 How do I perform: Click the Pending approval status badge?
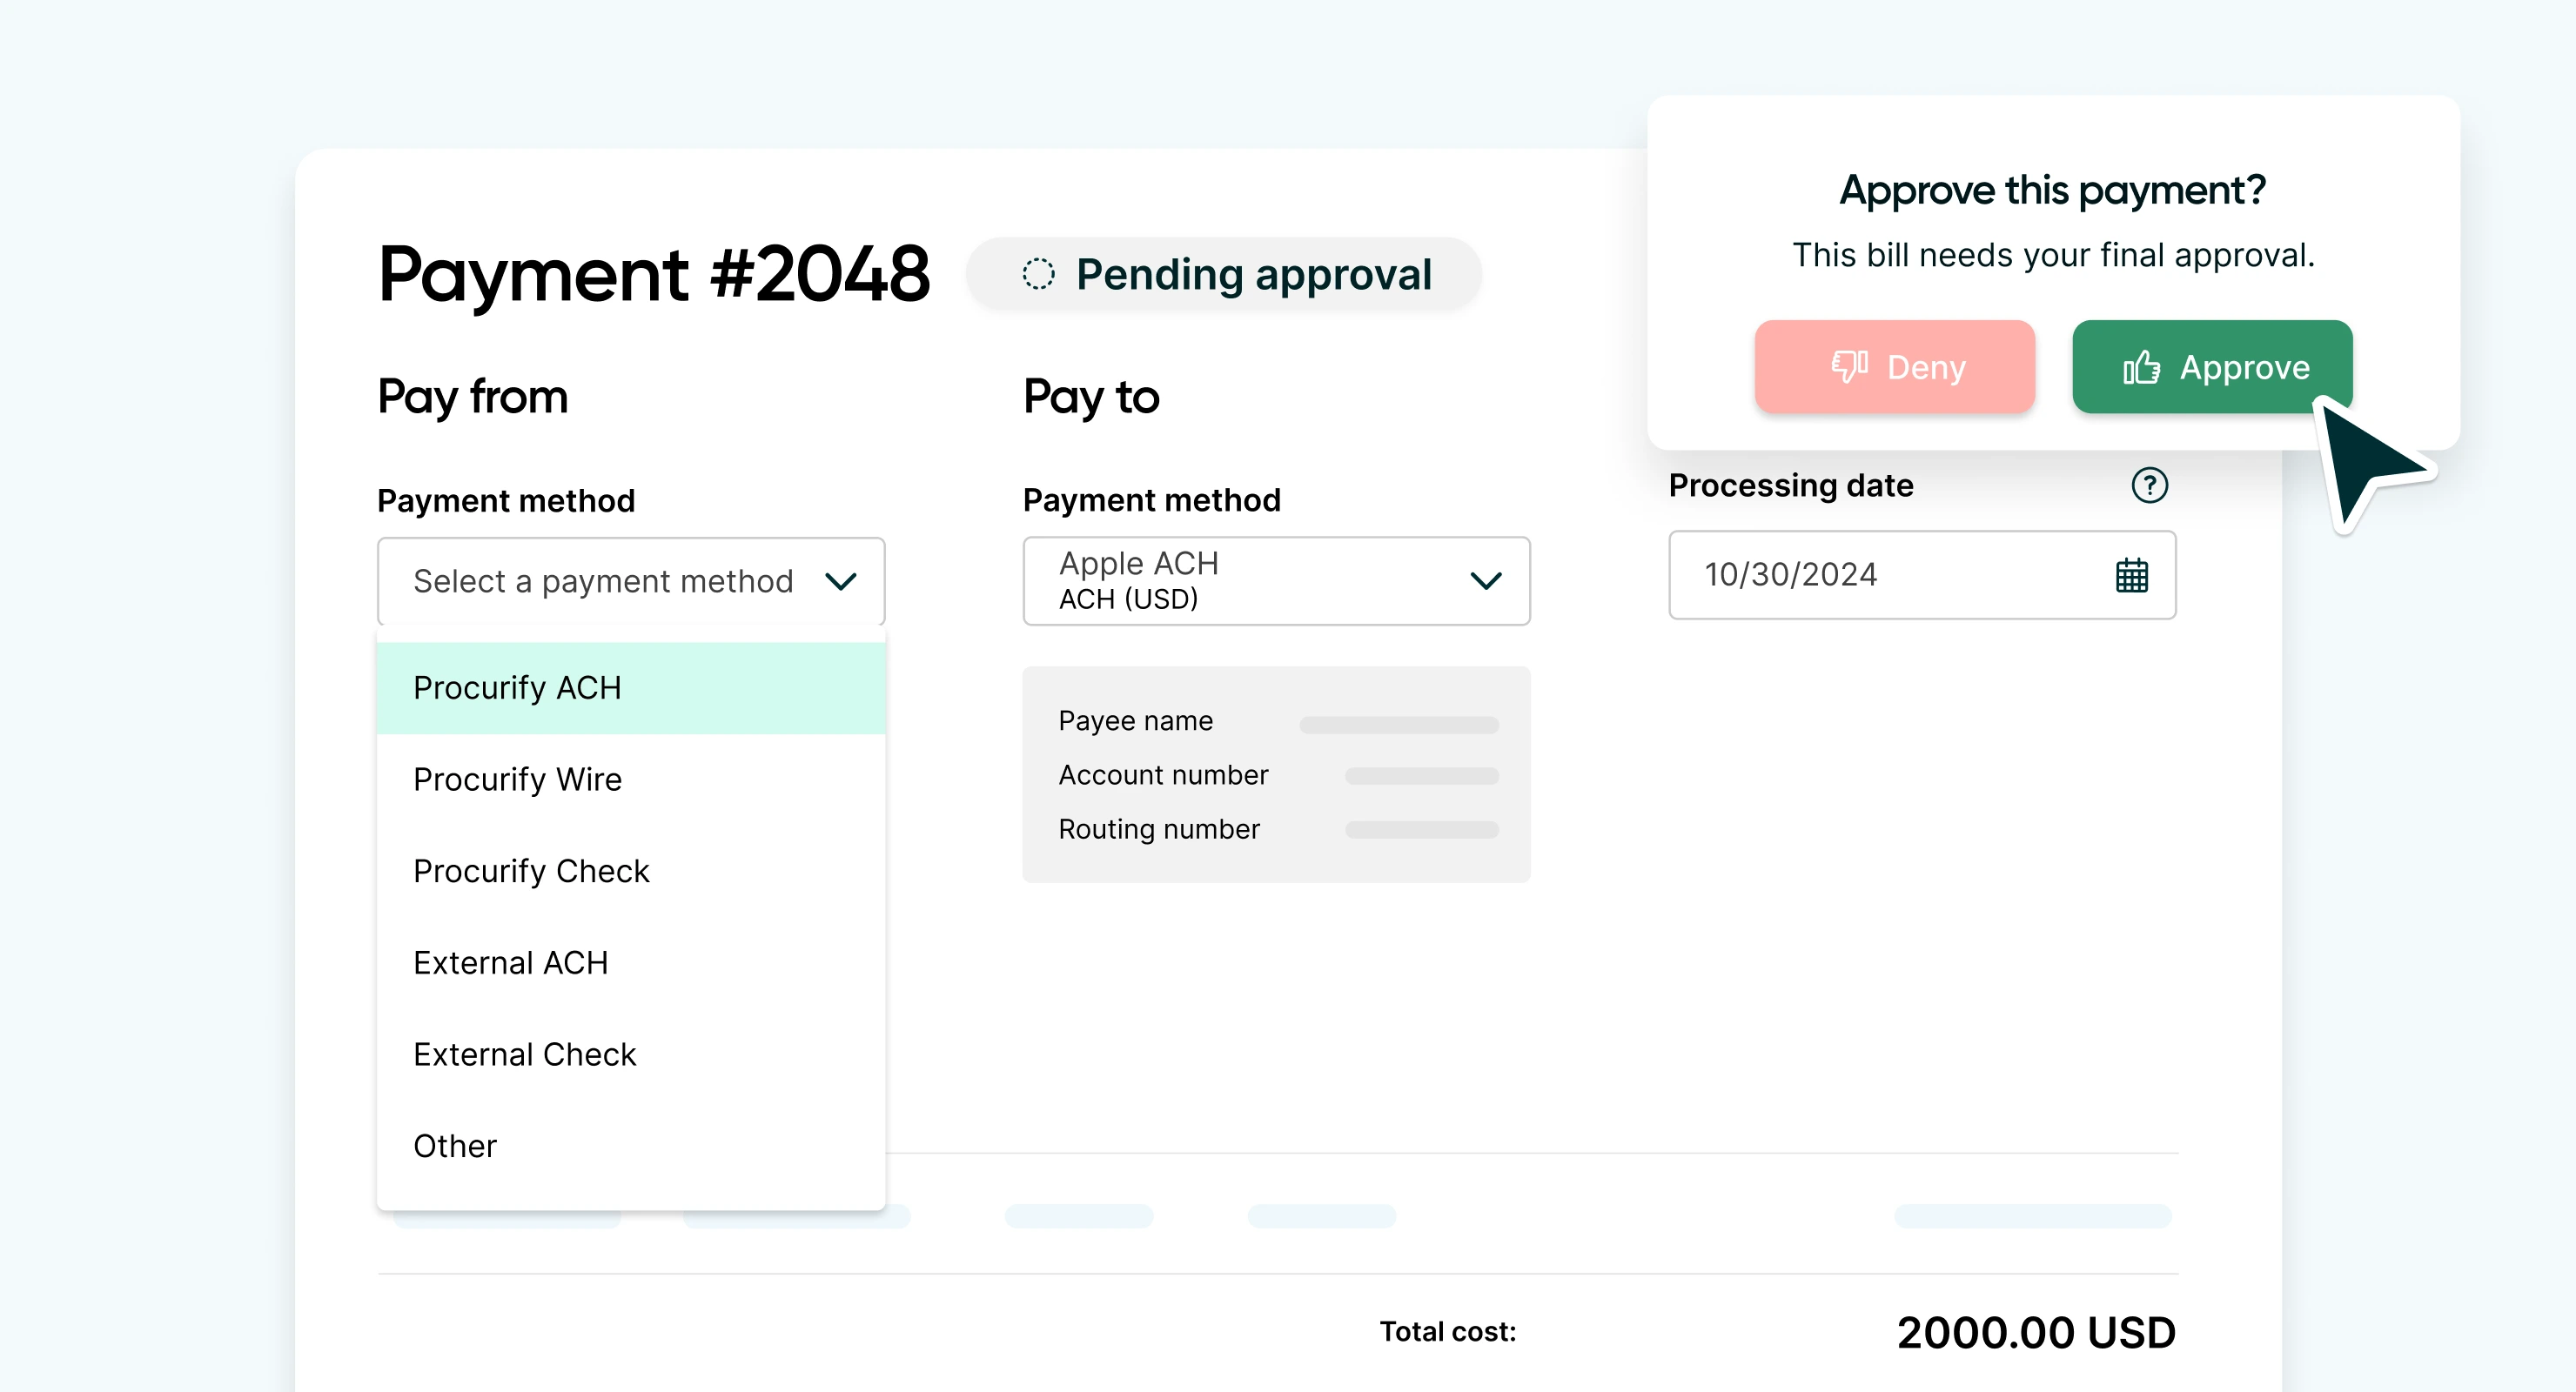click(1223, 274)
